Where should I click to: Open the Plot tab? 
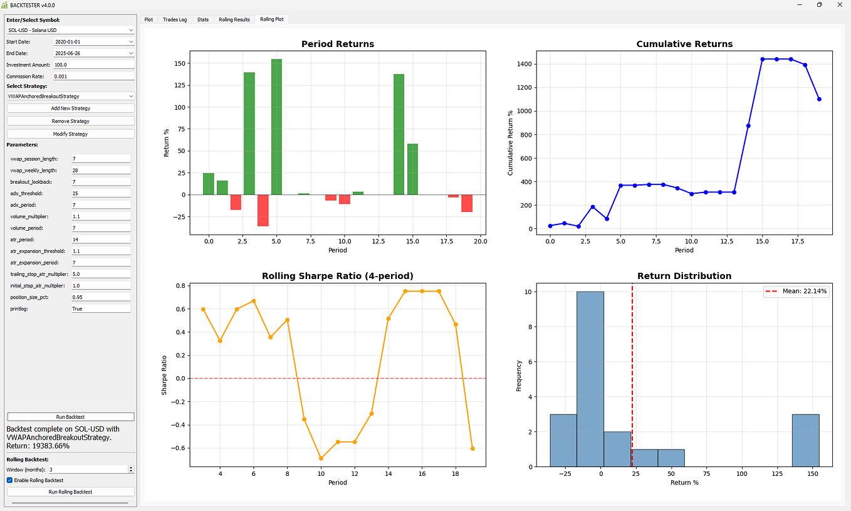click(149, 19)
